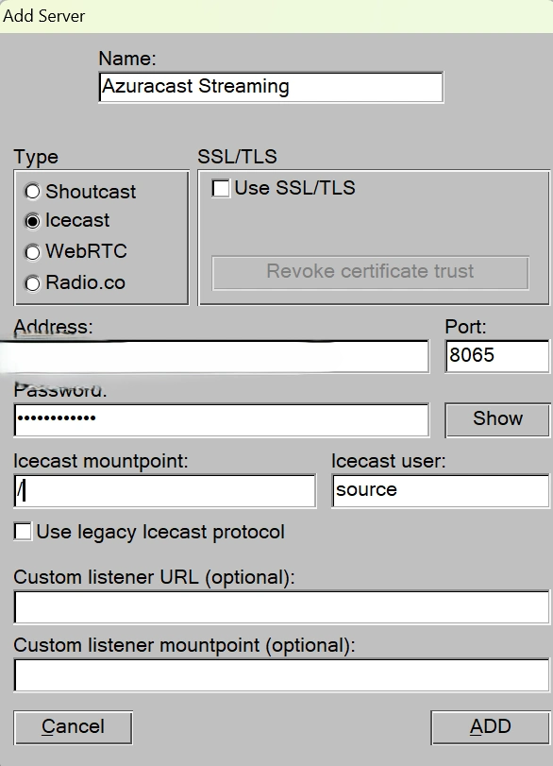Click the Name: label
This screenshot has width=553, height=766.
tap(127, 59)
